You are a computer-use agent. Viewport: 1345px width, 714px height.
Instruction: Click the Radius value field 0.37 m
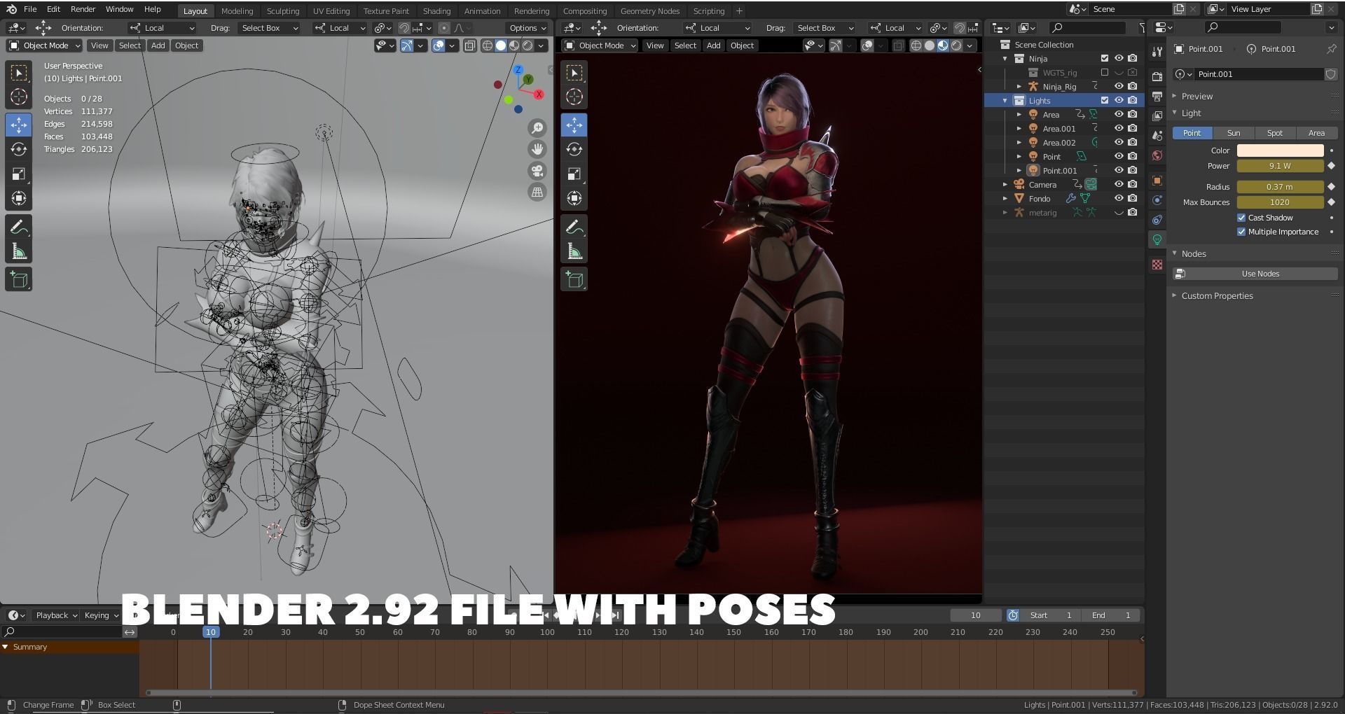1280,187
